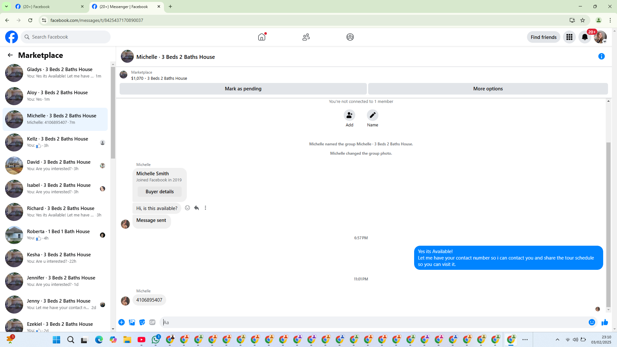The image size is (617, 347).
Task: Expand the tab search dropdown
Action: point(6,6)
